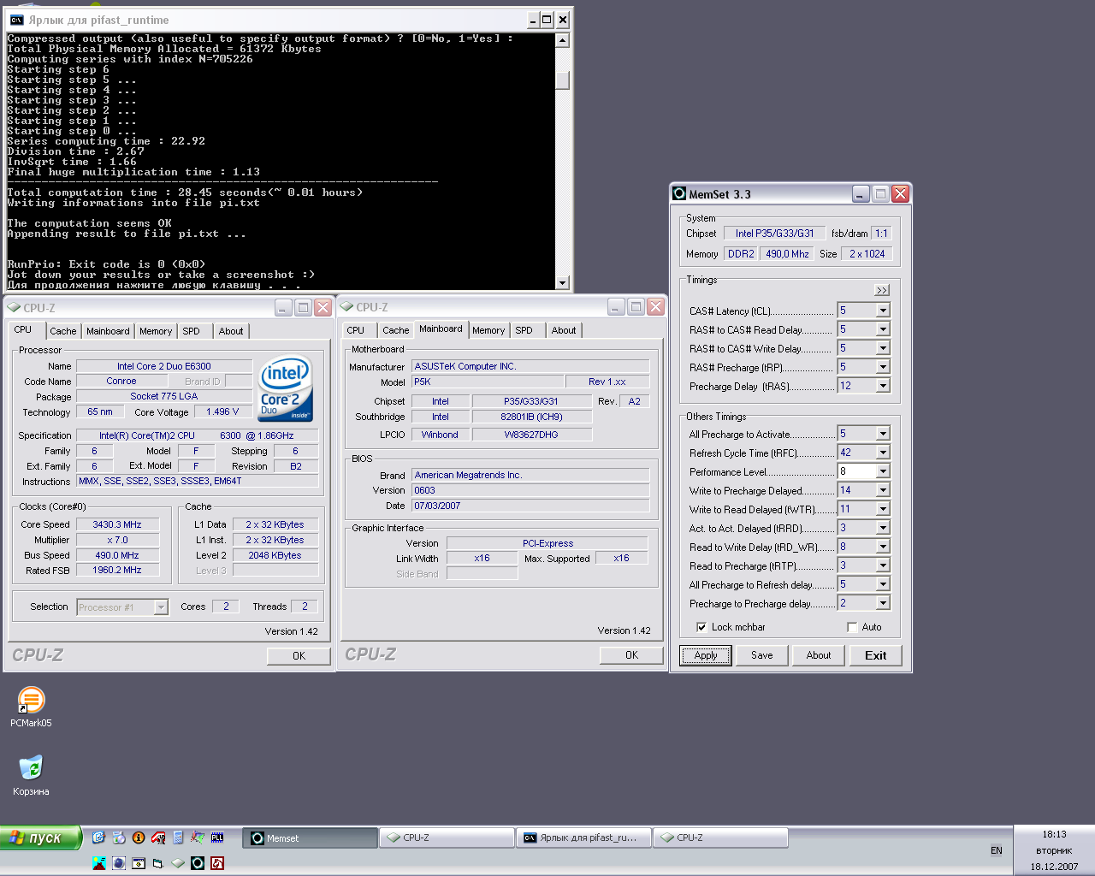Image resolution: width=1095 pixels, height=876 pixels.
Task: Click the system tray clock showing 18:13
Action: (1054, 834)
